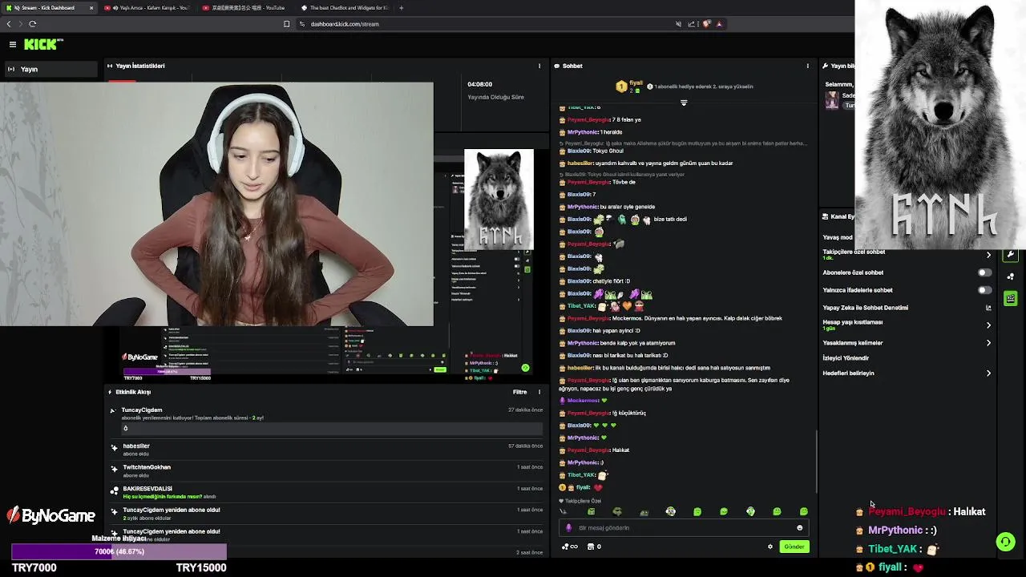Click the TuncayCigdem renewal activity entry
This screenshot has width=1026, height=577.
tap(327, 421)
